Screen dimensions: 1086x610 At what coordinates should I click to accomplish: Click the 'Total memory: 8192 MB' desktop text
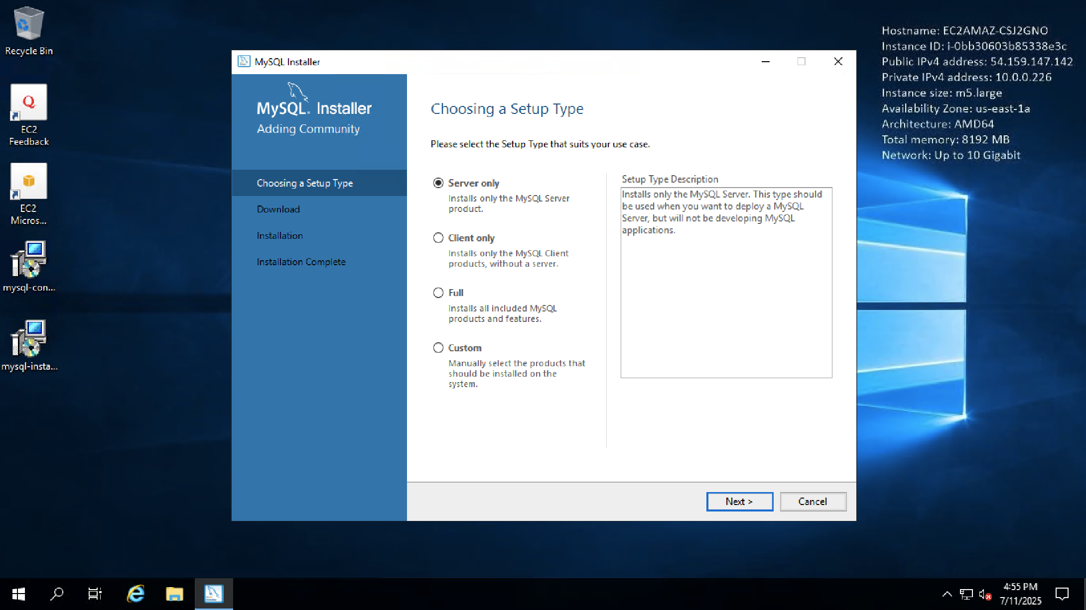(x=946, y=139)
